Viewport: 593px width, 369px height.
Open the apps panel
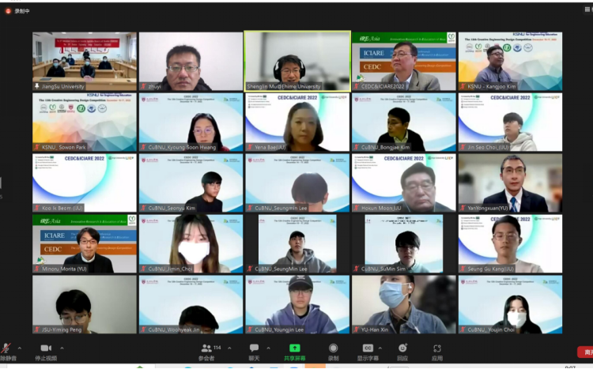437,348
